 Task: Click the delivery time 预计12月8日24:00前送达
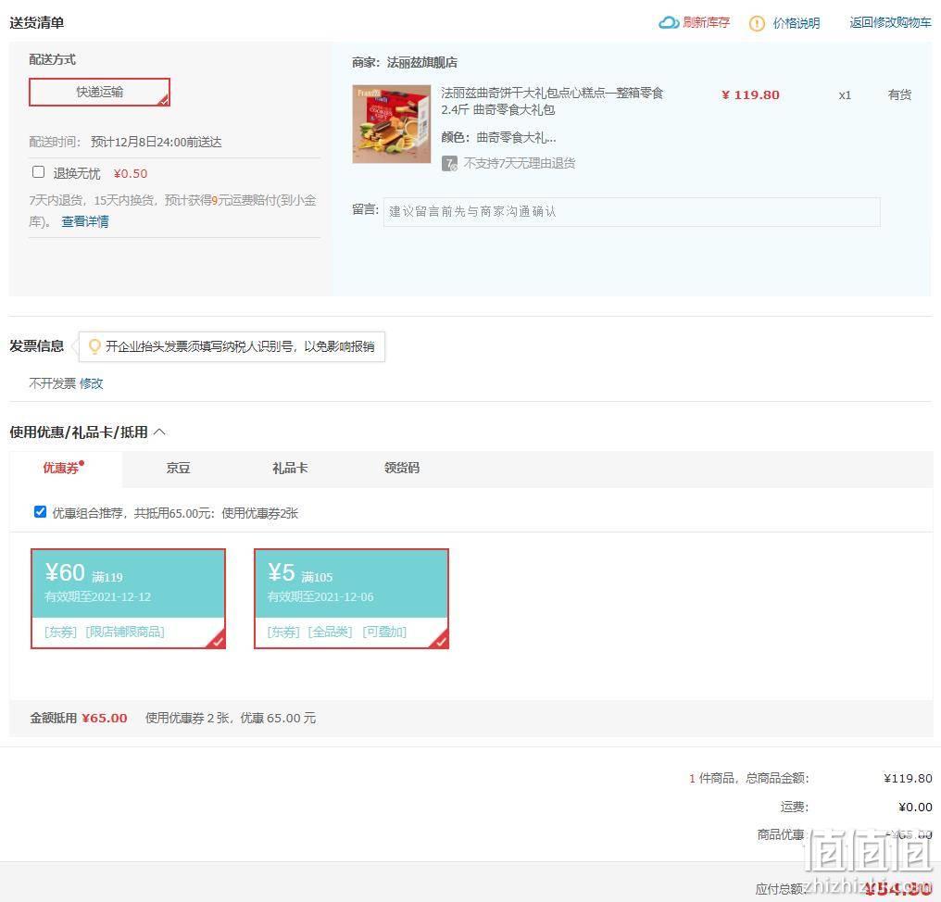[156, 143]
